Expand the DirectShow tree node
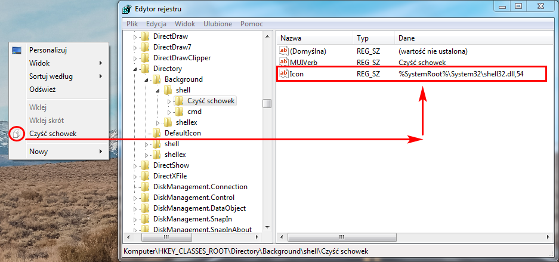Screen dimensions: 559x262 pos(135,166)
